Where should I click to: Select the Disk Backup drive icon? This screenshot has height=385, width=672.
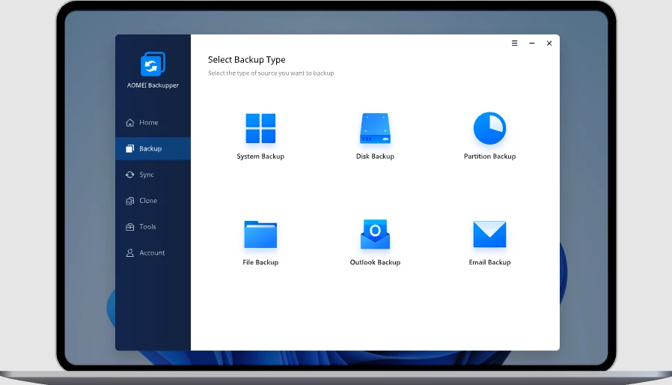(375, 129)
